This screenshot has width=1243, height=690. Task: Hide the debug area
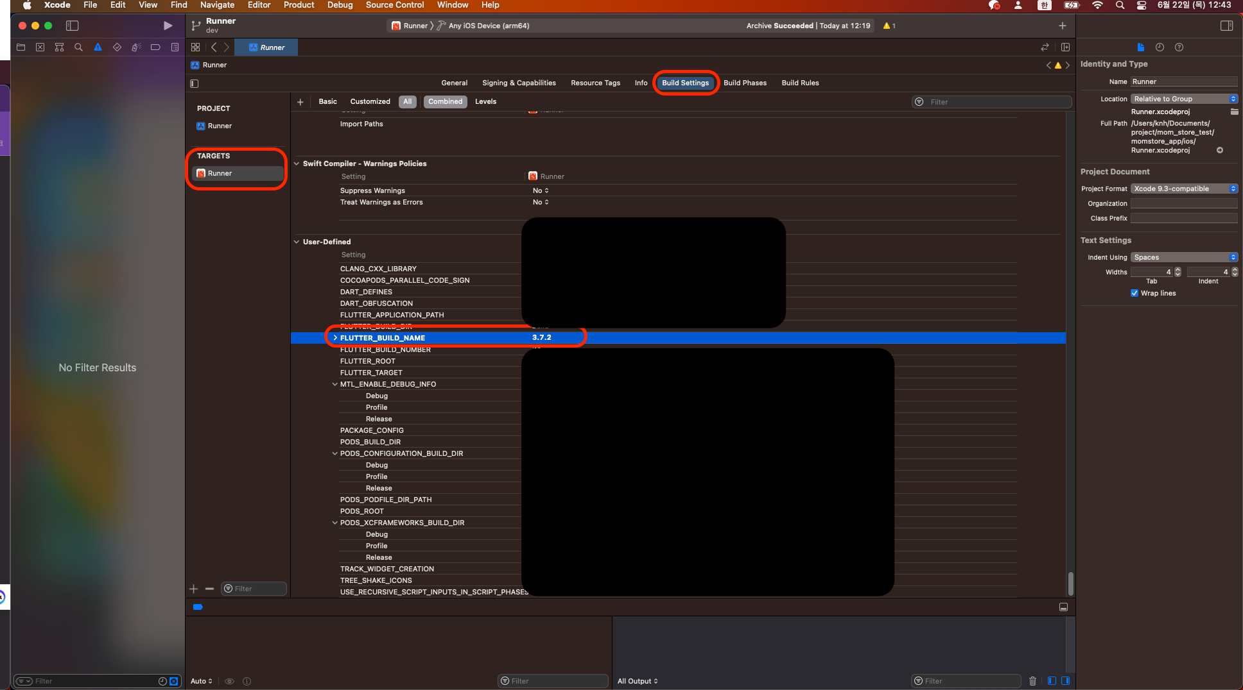point(1063,607)
